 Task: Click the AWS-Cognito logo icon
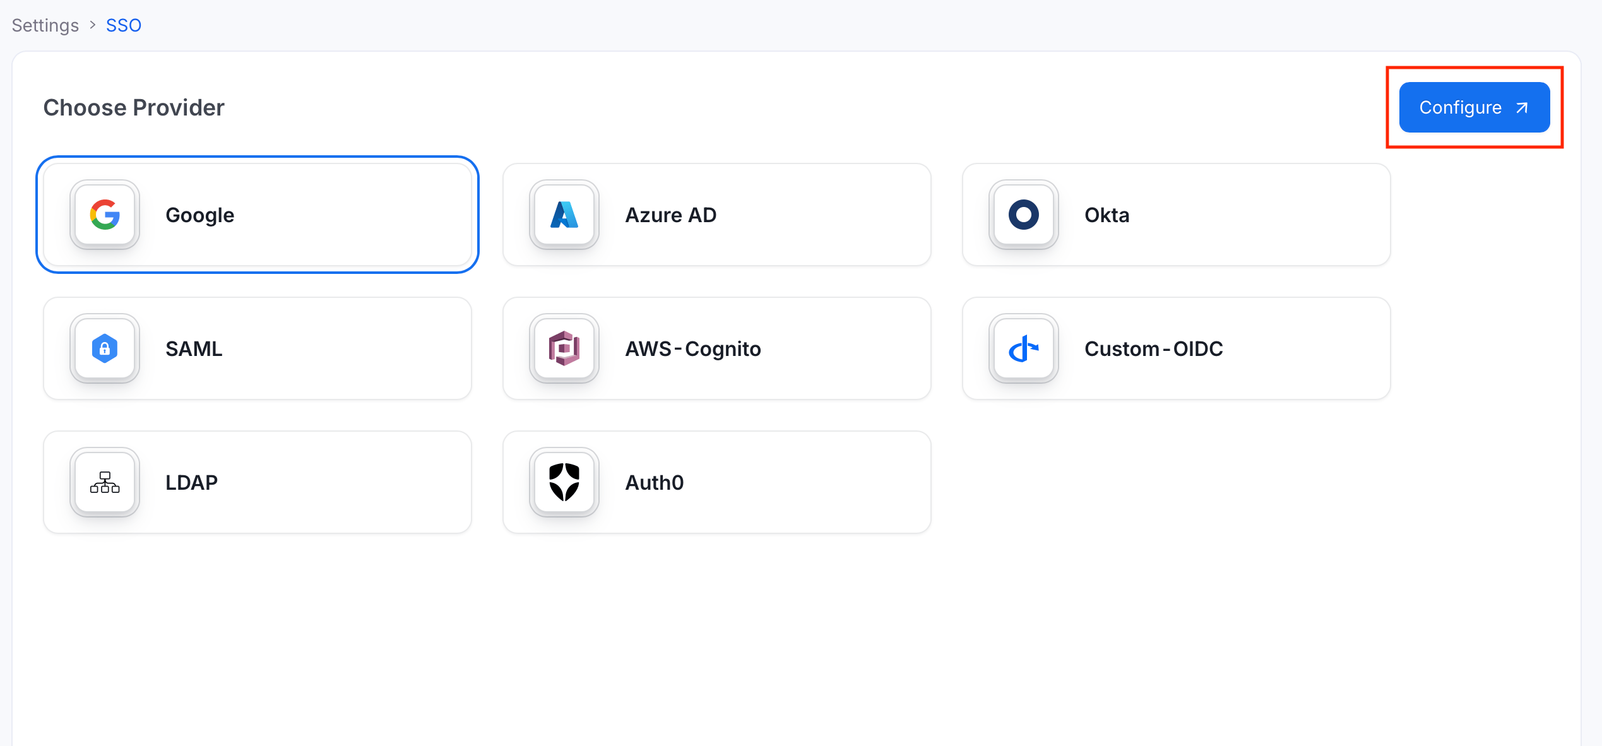(564, 348)
